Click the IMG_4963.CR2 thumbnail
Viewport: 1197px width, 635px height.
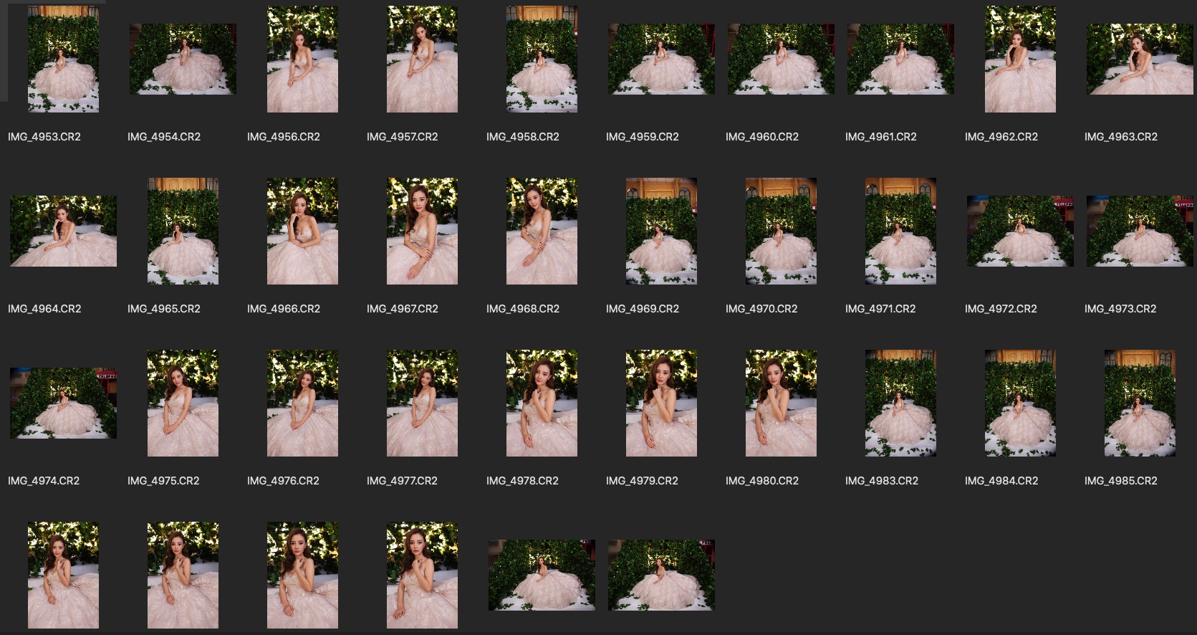coord(1140,59)
